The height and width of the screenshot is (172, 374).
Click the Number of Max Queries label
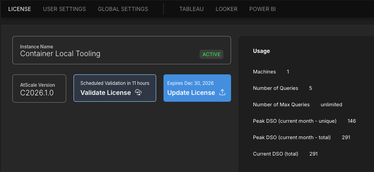[x=281, y=104]
